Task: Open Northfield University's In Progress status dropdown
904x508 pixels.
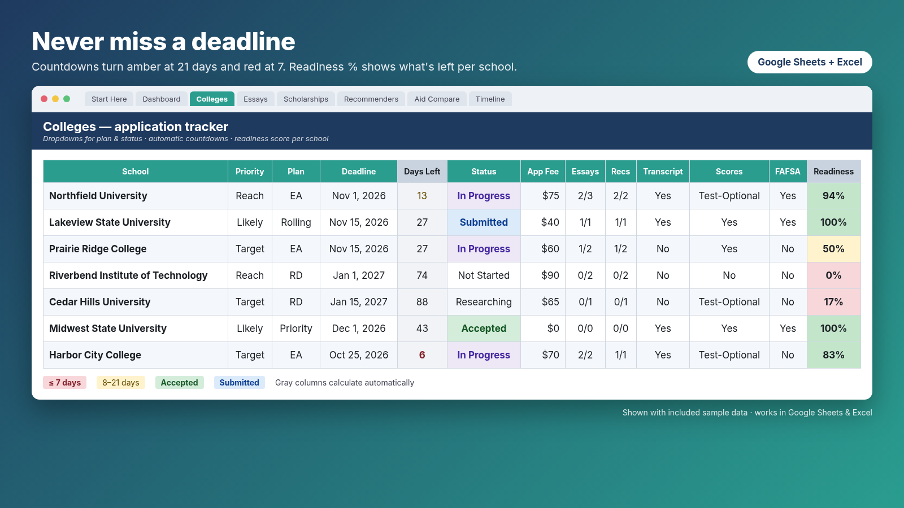Action: click(484, 196)
